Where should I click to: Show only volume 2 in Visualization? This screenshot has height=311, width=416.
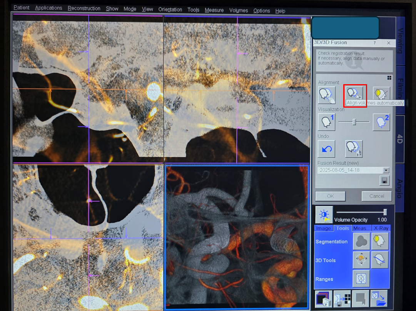click(x=381, y=122)
